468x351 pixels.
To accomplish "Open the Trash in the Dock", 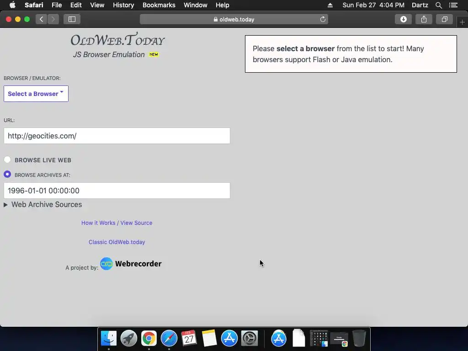I will pyautogui.click(x=359, y=339).
